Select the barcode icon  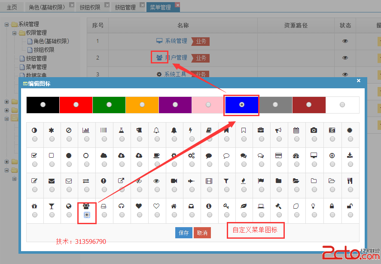tap(104, 130)
